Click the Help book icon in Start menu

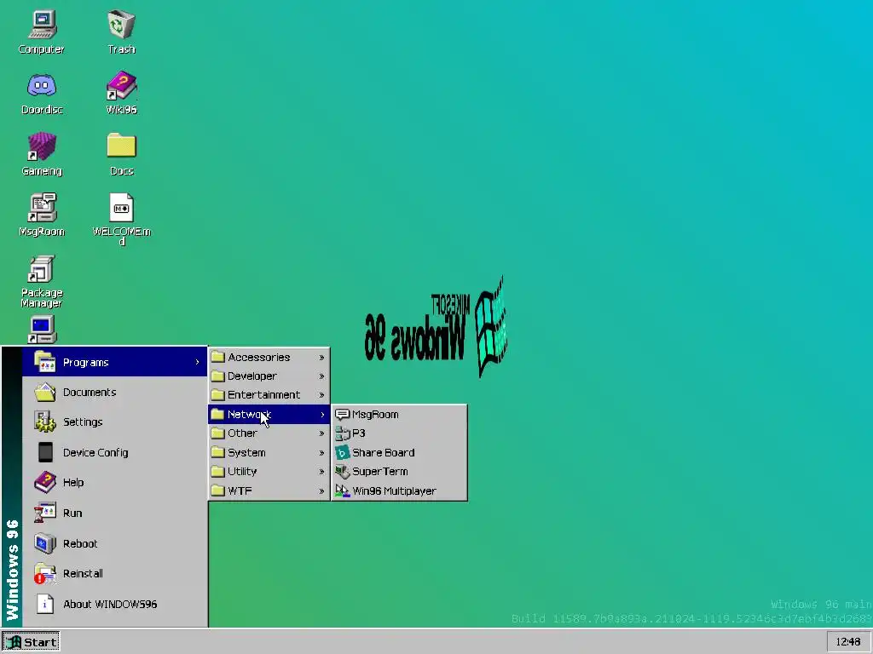coord(44,482)
